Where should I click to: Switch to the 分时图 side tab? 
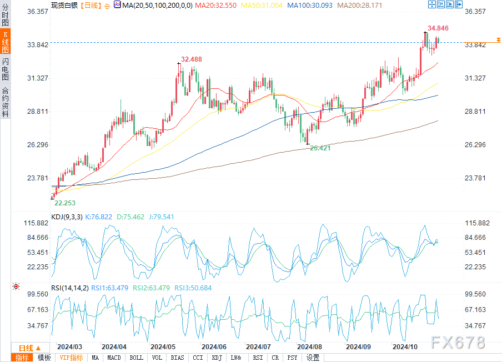[x=5, y=15]
